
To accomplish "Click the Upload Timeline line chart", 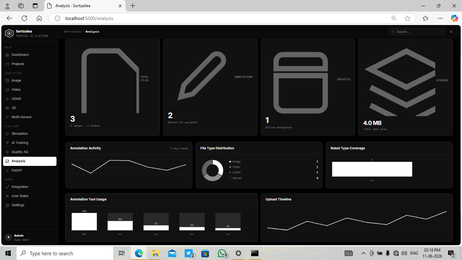I will [357, 220].
